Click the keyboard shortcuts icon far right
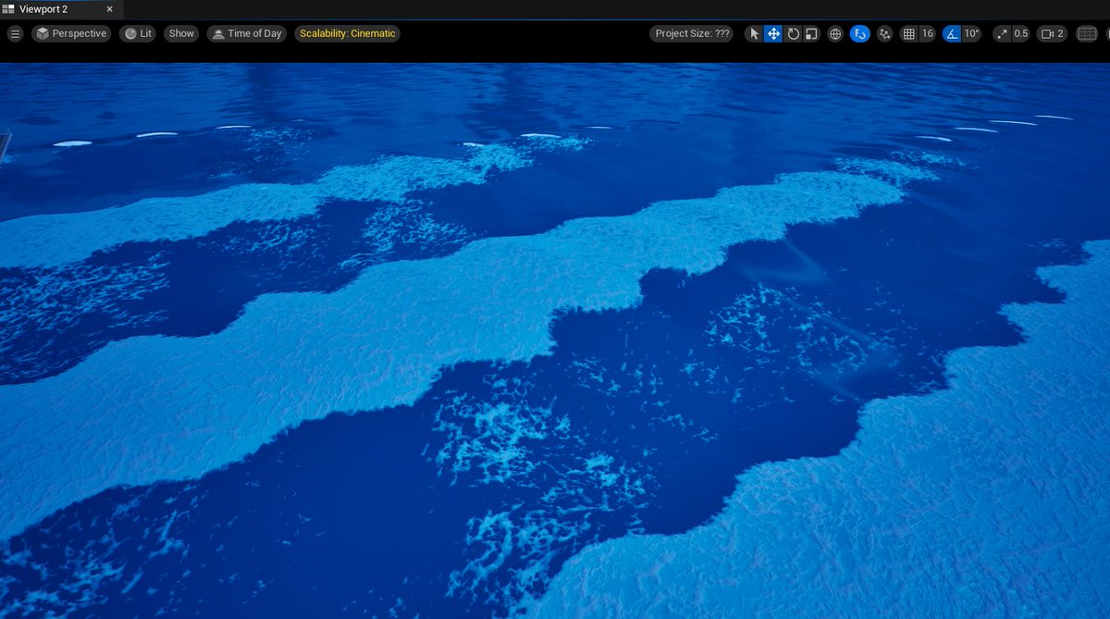This screenshot has height=619, width=1110. point(1086,33)
